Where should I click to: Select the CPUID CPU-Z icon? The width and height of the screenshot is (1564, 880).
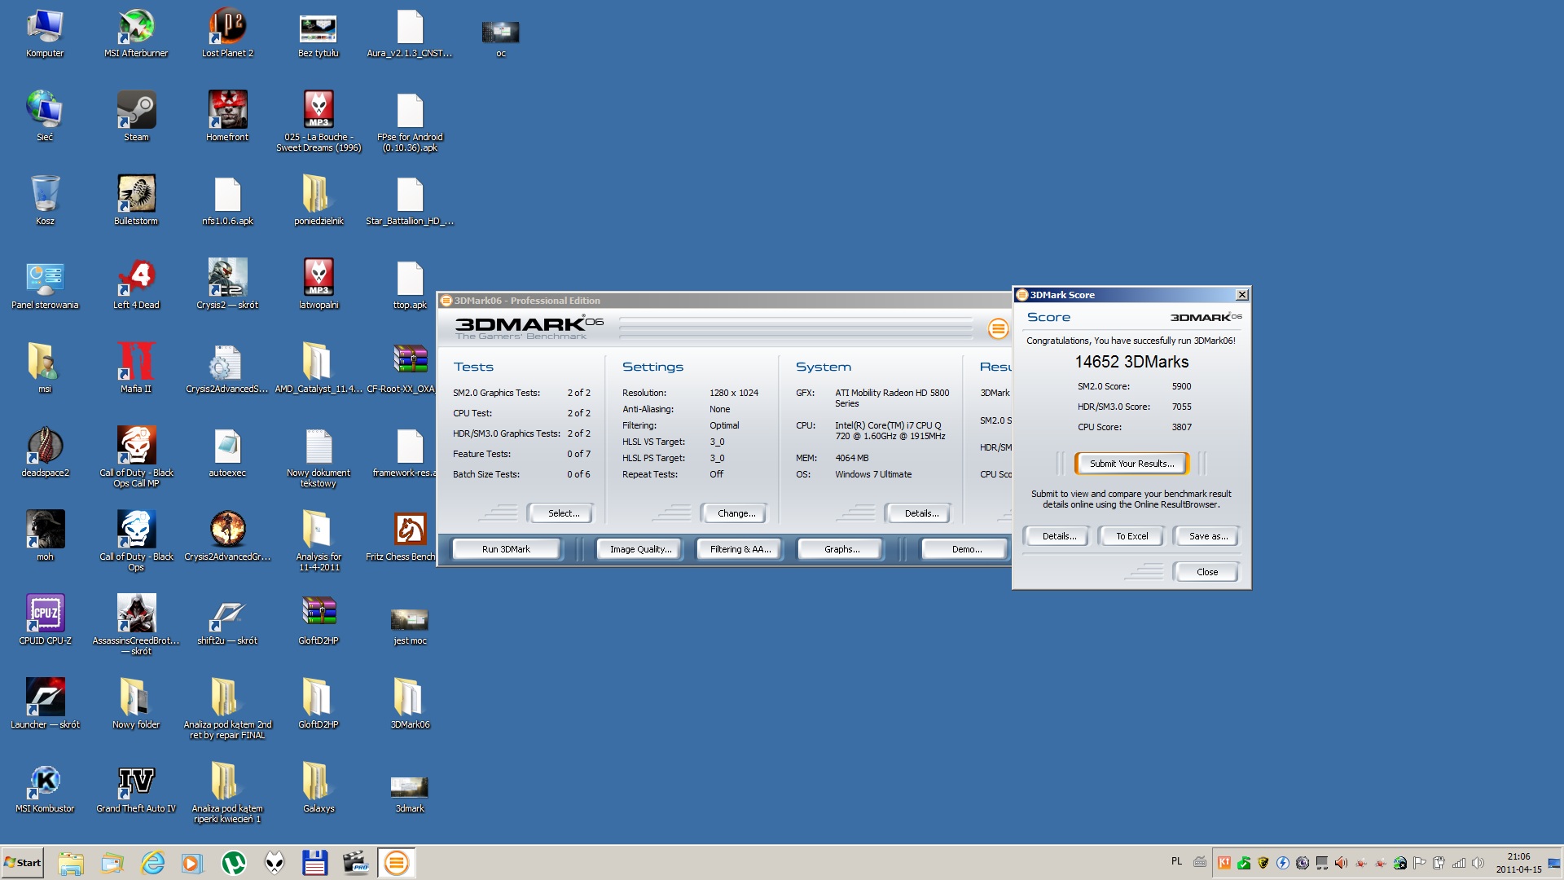click(x=45, y=620)
